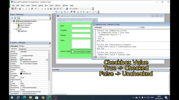The height and width of the screenshot is (100, 179).
Task: Collapse the VBAProject (Userform1.xlsm) tree node
Action: pos(12,21)
